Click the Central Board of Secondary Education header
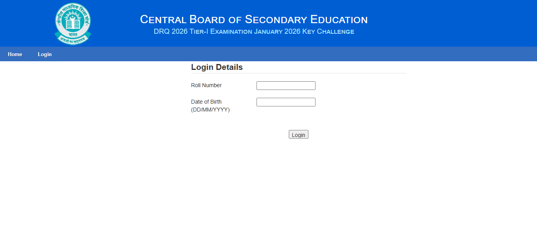 tap(254, 19)
